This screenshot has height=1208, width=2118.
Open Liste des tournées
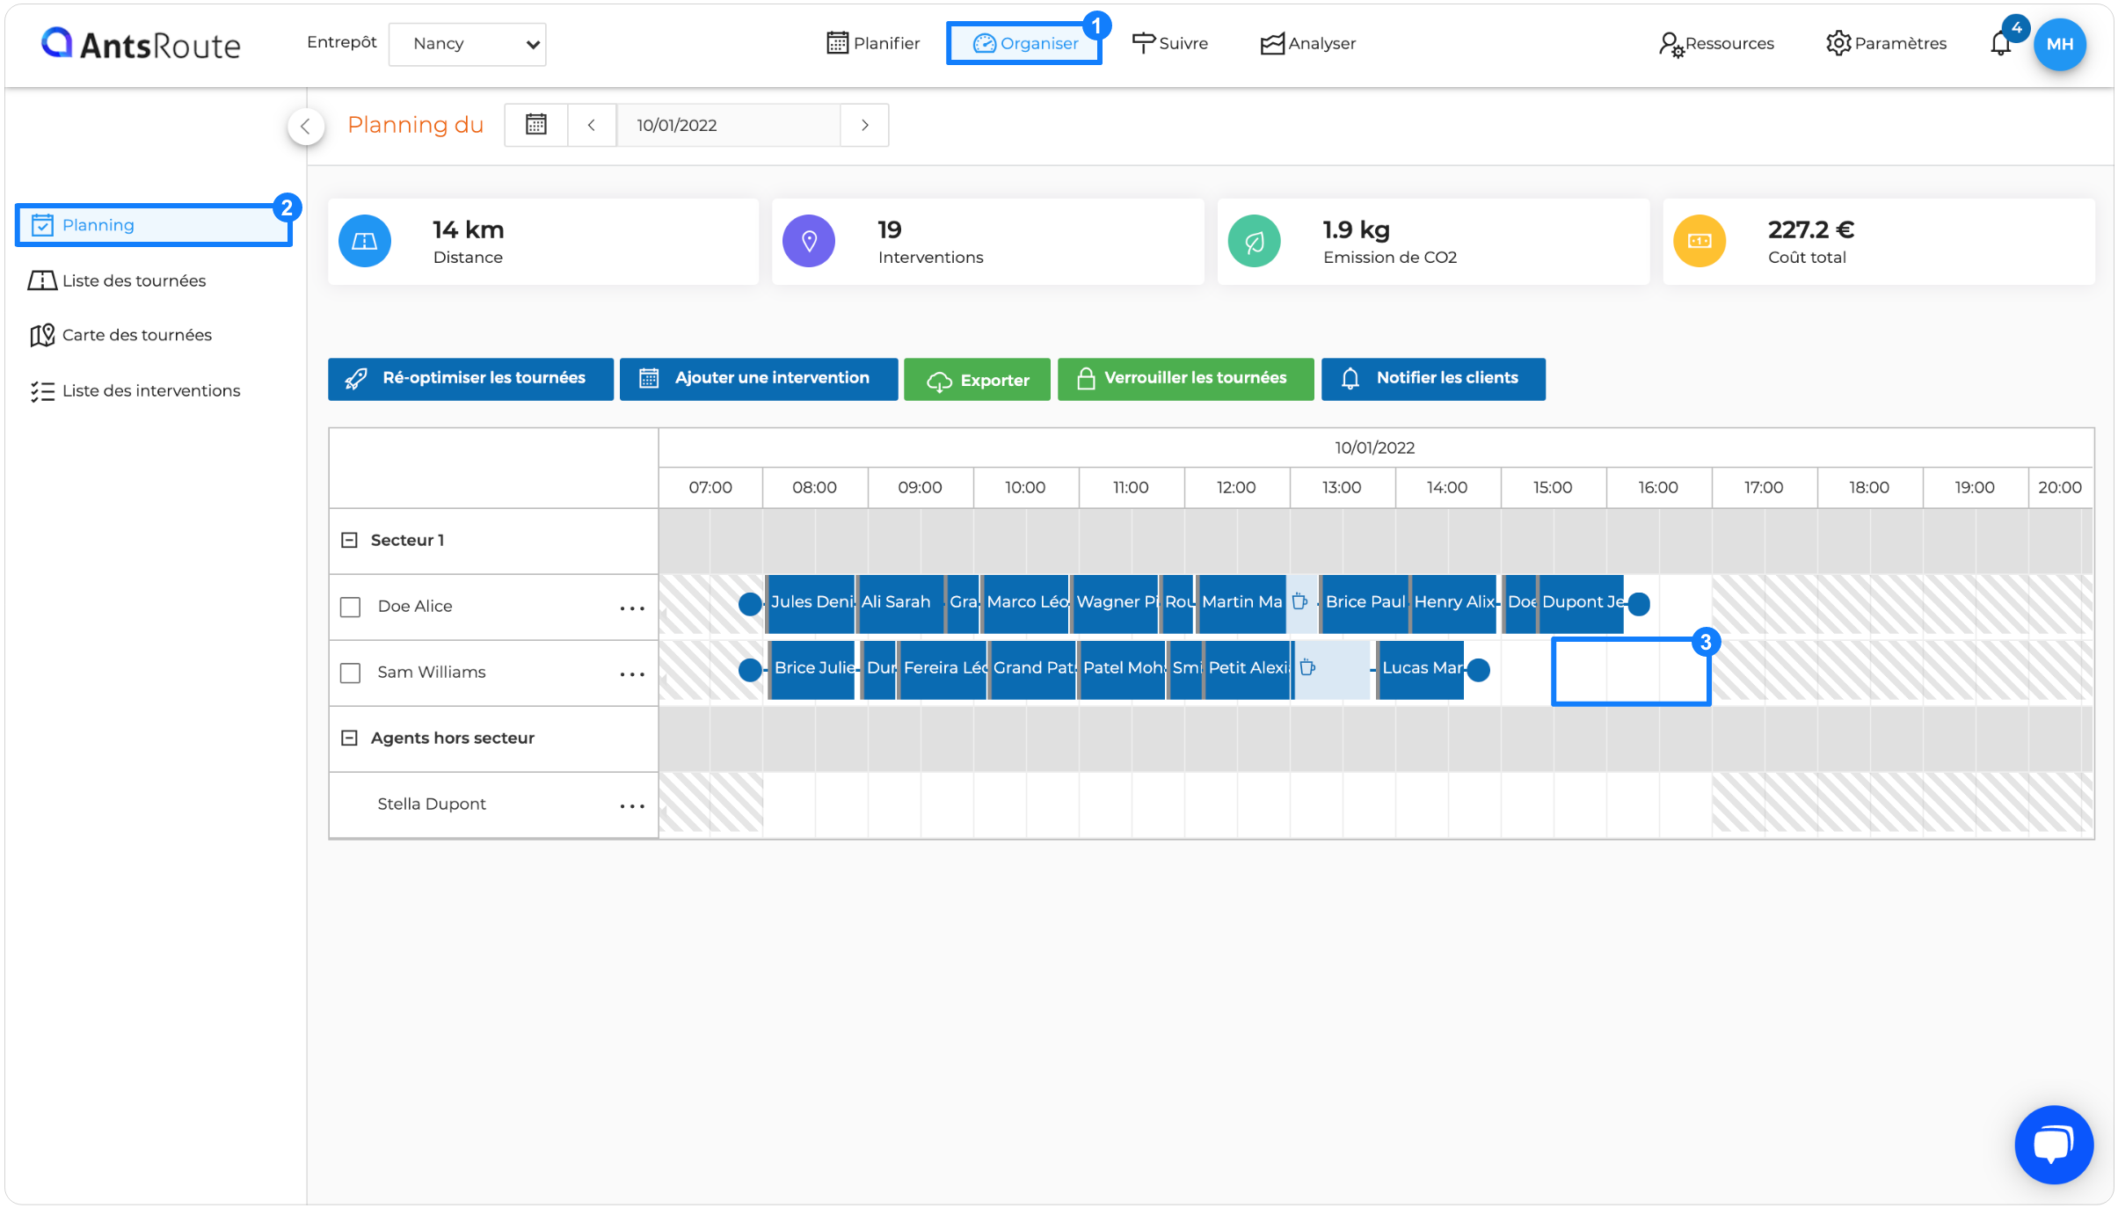[117, 280]
